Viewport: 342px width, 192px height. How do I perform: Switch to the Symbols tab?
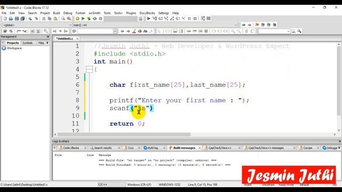point(27,43)
